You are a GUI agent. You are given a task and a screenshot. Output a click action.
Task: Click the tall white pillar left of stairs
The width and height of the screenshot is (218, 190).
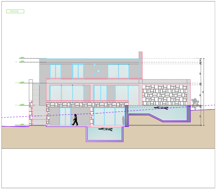[31, 90]
